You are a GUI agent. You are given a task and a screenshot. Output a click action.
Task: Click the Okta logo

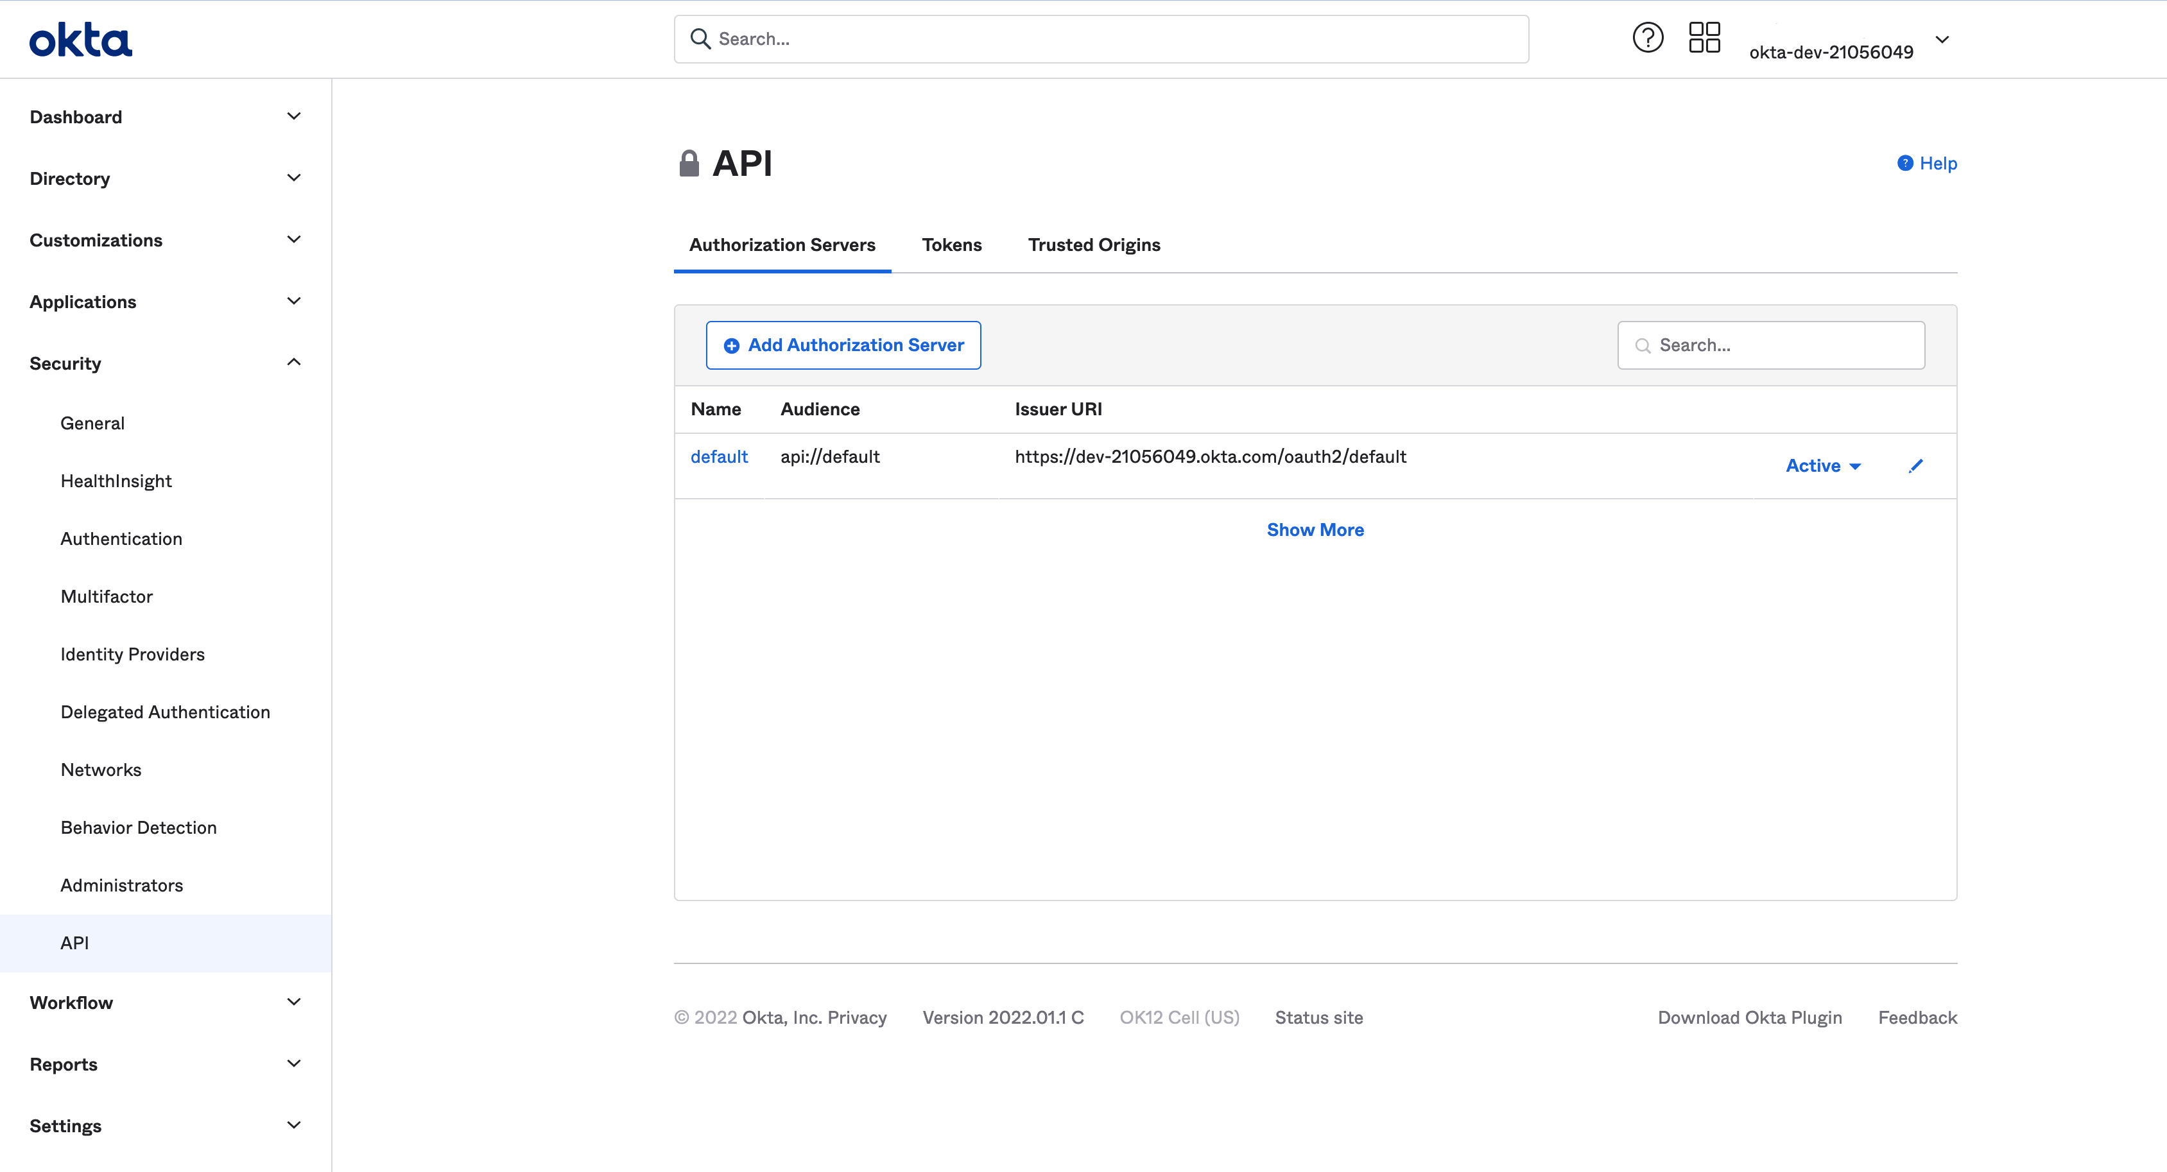point(80,39)
